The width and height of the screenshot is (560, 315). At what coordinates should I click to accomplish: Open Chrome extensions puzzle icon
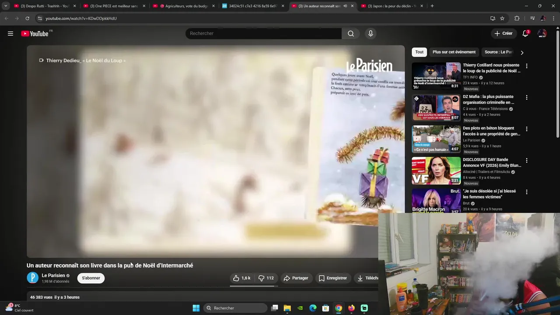(x=517, y=18)
